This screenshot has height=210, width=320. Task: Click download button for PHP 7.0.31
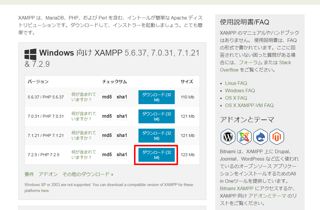[156, 116]
